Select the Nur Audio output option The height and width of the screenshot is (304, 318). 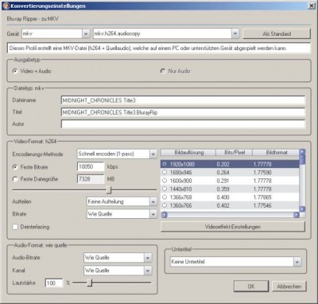tap(163, 71)
